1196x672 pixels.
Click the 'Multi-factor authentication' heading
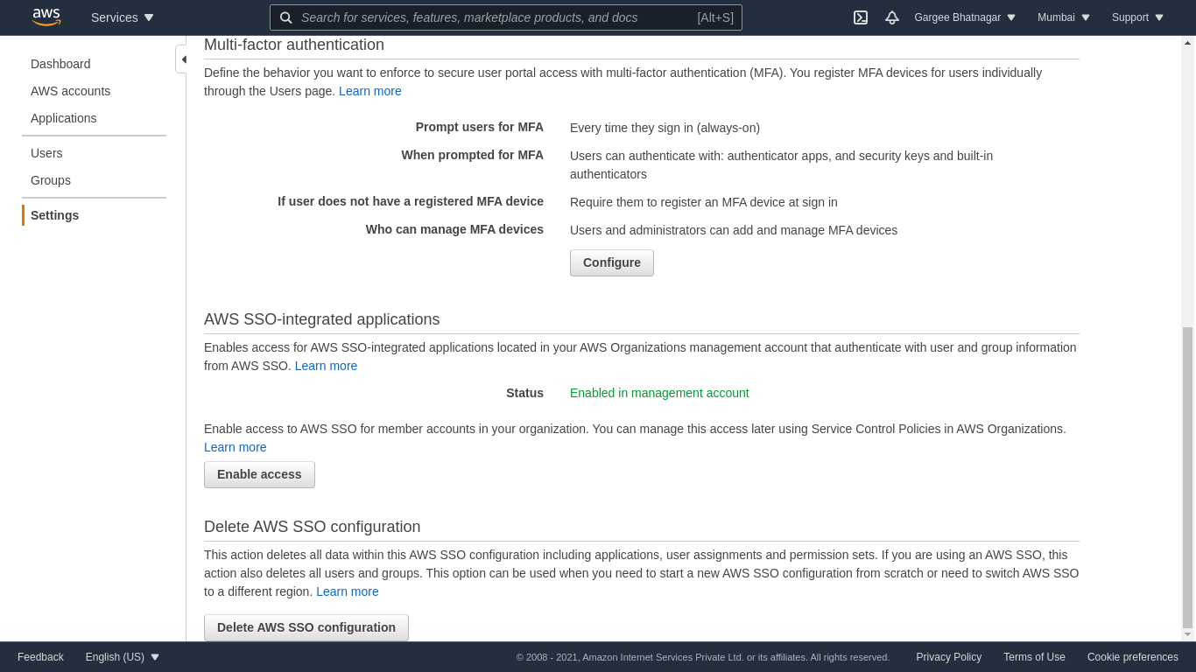[x=294, y=45]
